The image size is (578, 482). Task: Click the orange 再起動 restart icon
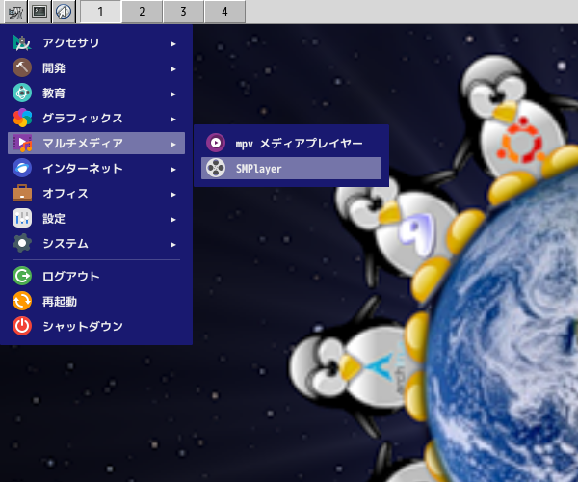pos(22,301)
